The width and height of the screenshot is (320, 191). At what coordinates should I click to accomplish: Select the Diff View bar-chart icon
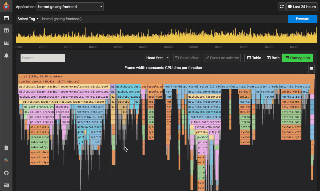point(6,43)
